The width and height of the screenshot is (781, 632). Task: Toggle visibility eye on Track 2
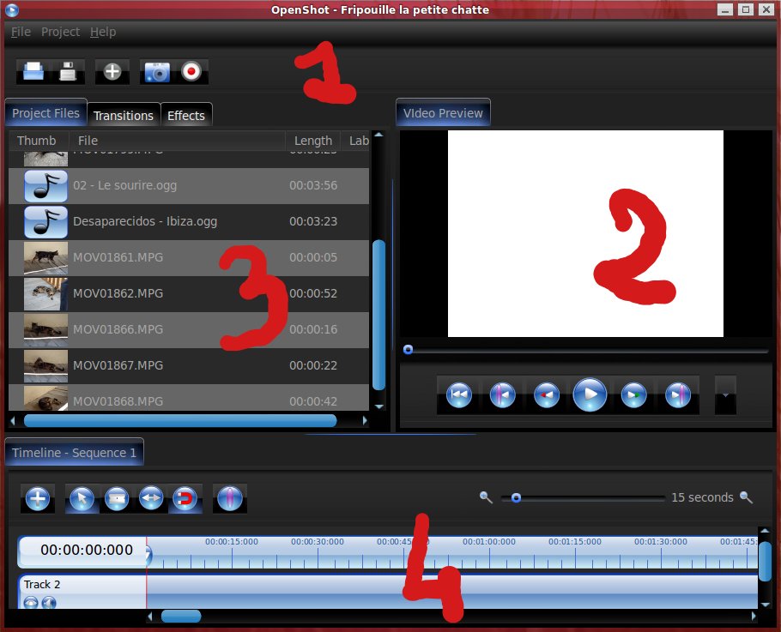(31, 602)
